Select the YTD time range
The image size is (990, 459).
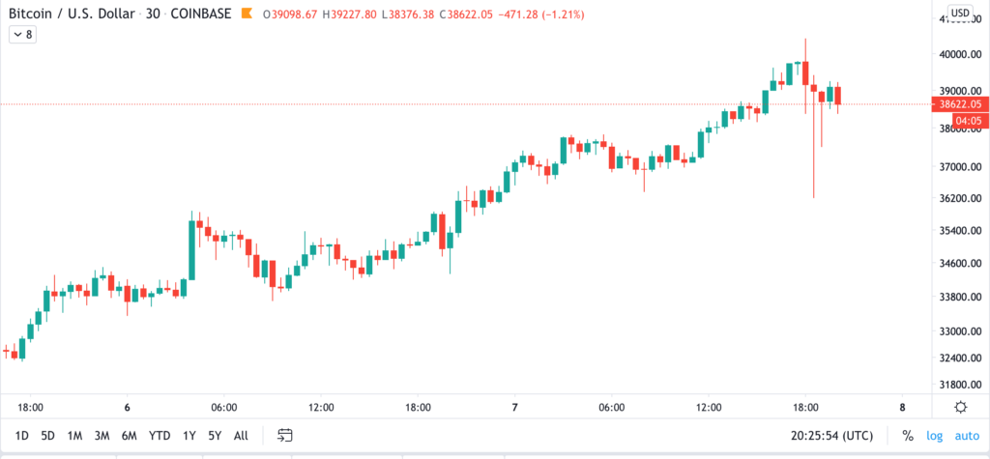coord(160,435)
